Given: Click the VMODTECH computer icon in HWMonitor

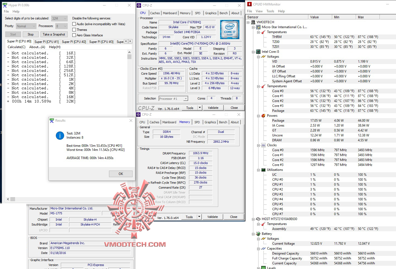Looking at the screenshot, I should (253, 22).
